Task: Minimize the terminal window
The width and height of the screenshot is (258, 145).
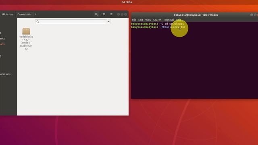Action: pyautogui.click(x=252, y=15)
